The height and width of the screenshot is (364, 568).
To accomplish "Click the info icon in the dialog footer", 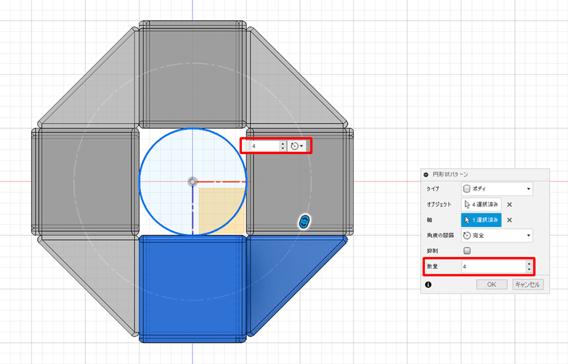I will point(428,285).
